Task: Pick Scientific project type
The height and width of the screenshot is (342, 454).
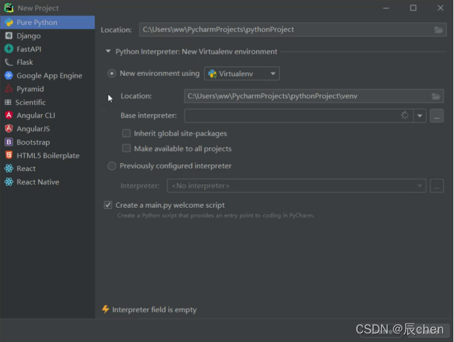Action: pos(47,102)
